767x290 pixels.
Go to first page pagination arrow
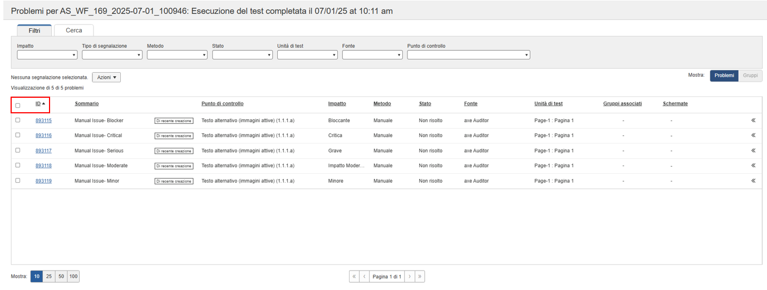[x=354, y=277]
